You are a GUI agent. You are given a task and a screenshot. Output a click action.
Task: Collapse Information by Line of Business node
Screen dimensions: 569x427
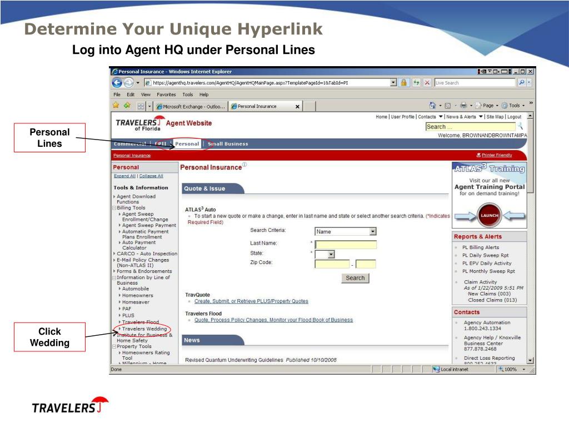114,278
